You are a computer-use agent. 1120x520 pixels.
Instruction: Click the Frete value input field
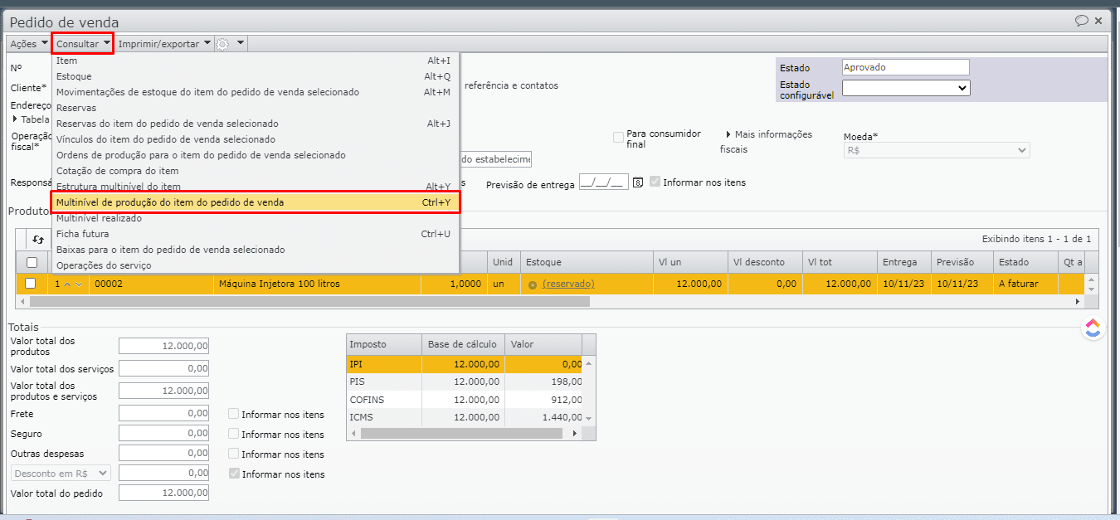(x=163, y=413)
